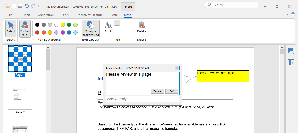Open the Custom color picker
298x133 pixels.
(25, 28)
